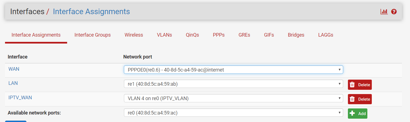Switch to the Interface Groups tab
This screenshot has width=410, height=122.
pos(92,35)
